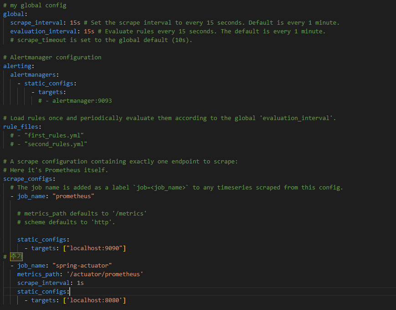The height and width of the screenshot is (310, 396).
Task: Click the 'metrics_path' key
Action: click(38, 274)
